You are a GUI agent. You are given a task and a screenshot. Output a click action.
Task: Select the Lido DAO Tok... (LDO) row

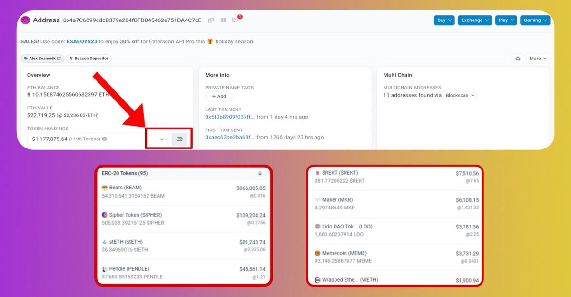[x=395, y=230]
